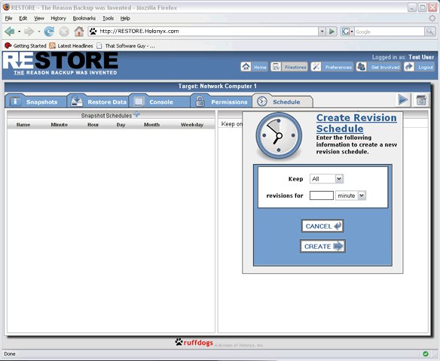Click the search magnifier icon in toolbar
This screenshot has height=361, width=440.
(430, 32)
